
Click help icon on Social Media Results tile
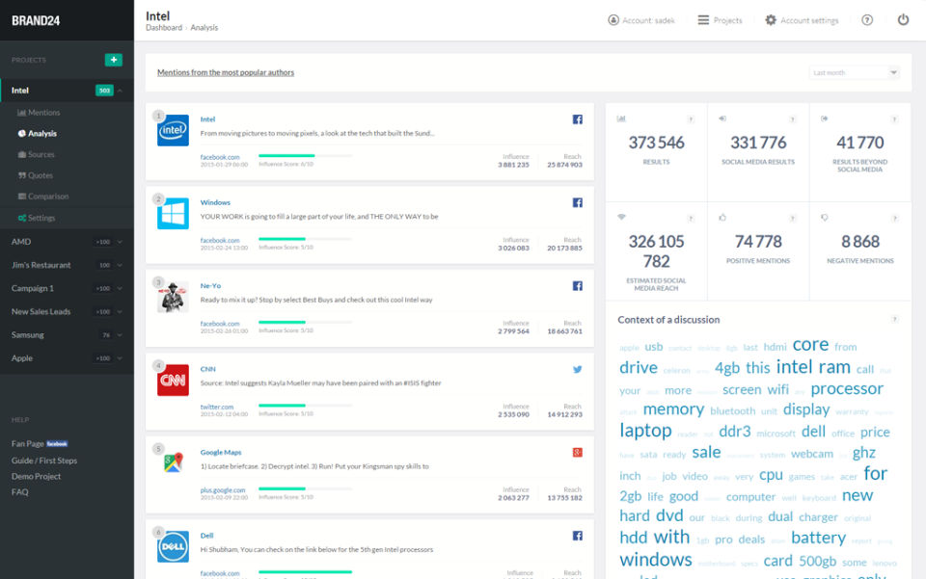point(793,119)
